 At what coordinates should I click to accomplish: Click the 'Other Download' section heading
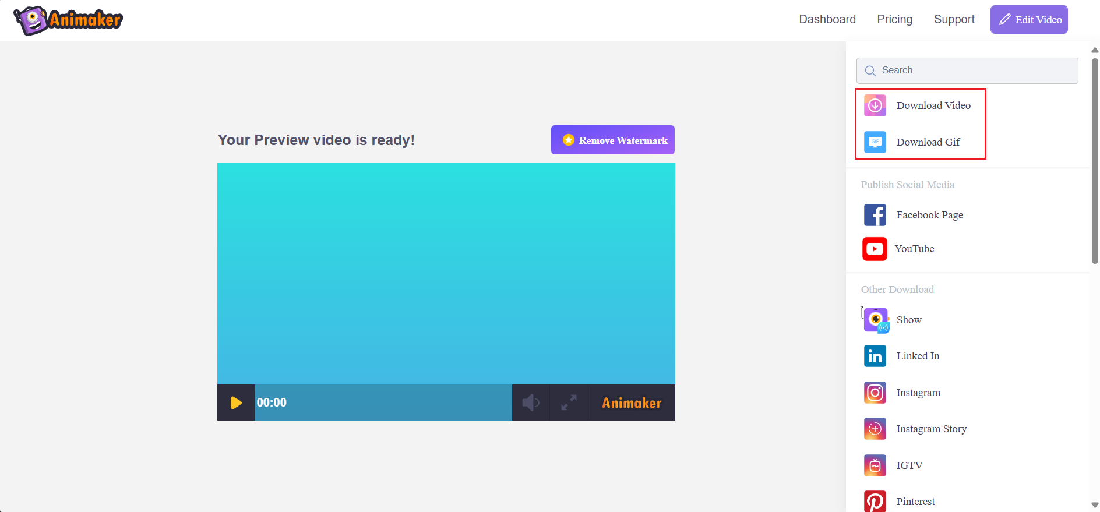coord(897,289)
